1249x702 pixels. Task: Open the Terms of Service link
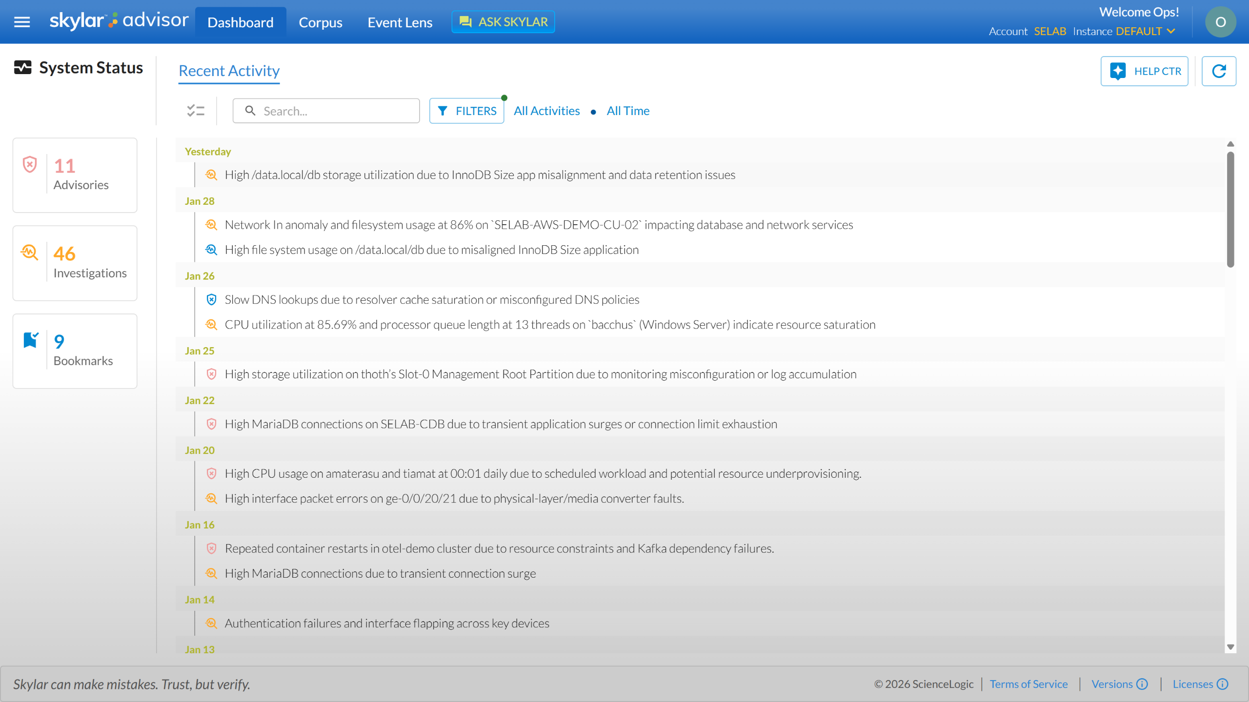[1028, 684]
